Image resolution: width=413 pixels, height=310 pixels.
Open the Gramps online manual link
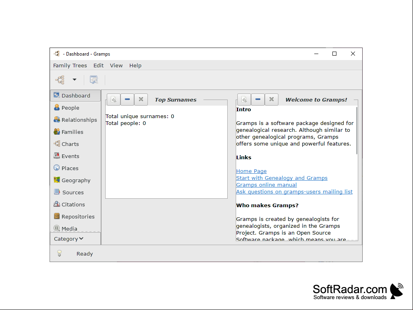(x=266, y=185)
